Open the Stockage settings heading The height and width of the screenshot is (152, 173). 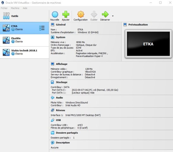coord(62,82)
